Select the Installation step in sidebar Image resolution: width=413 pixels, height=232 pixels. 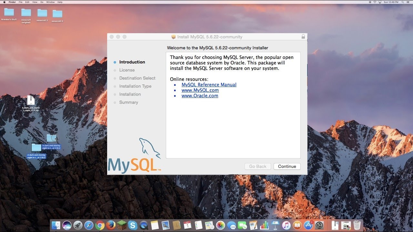tap(130, 94)
